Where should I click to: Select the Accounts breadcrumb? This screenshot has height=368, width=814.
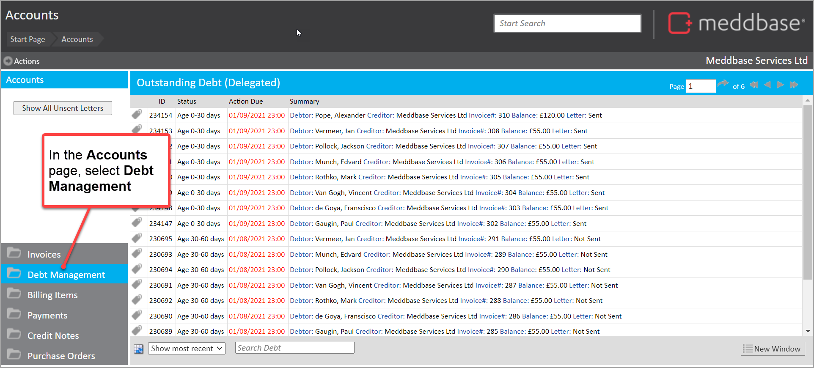[x=77, y=39]
